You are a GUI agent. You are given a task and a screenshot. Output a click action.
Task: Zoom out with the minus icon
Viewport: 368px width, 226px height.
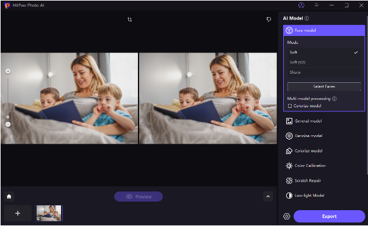tap(8, 124)
